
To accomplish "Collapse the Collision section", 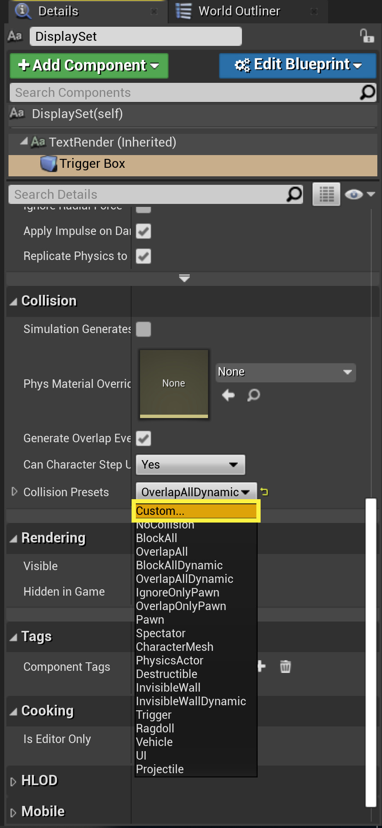I will pos(14,301).
